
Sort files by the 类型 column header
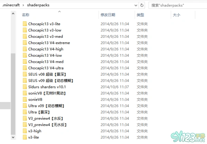coord(140,15)
